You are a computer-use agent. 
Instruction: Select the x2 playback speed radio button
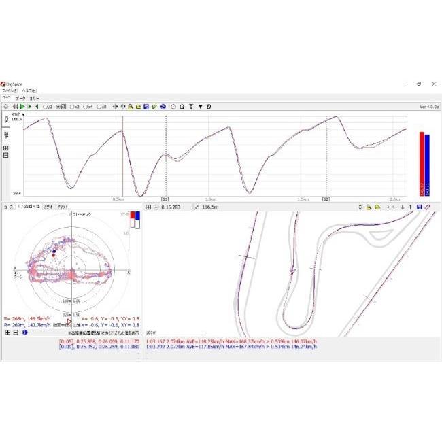coord(72,107)
